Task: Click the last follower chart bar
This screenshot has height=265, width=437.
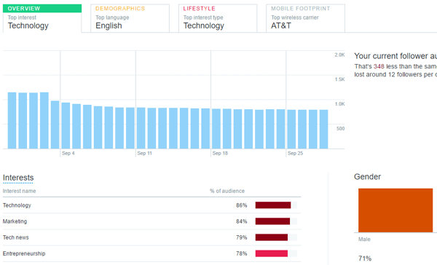Action: (323, 130)
